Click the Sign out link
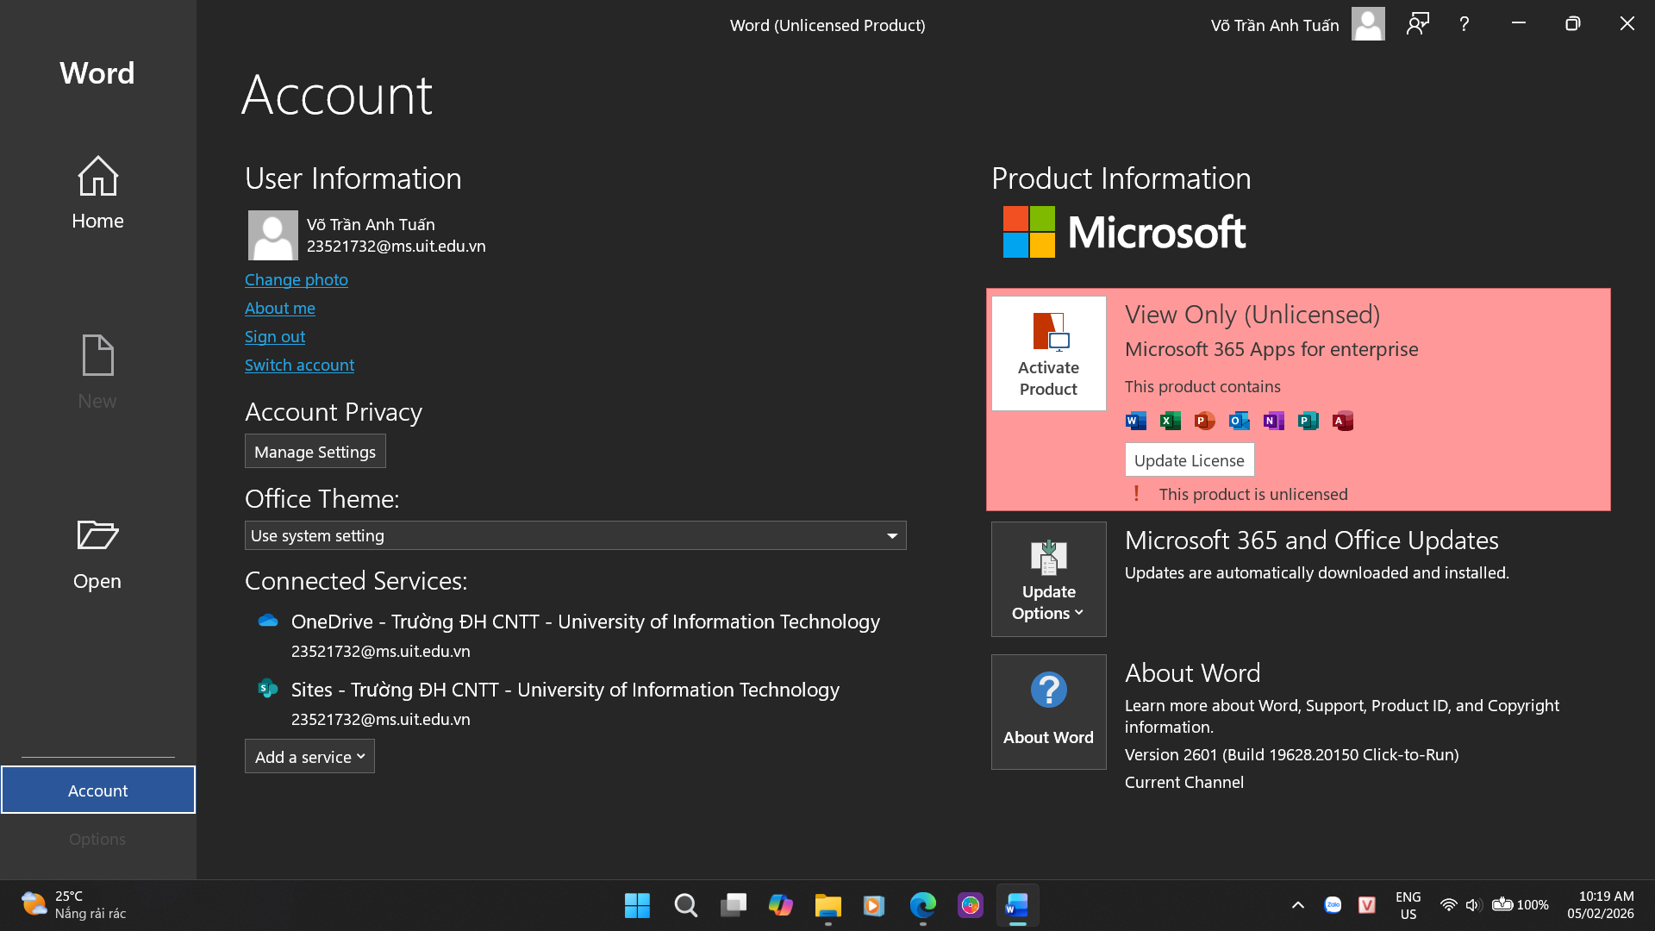Screen dimensions: 1655x931 coord(274,336)
